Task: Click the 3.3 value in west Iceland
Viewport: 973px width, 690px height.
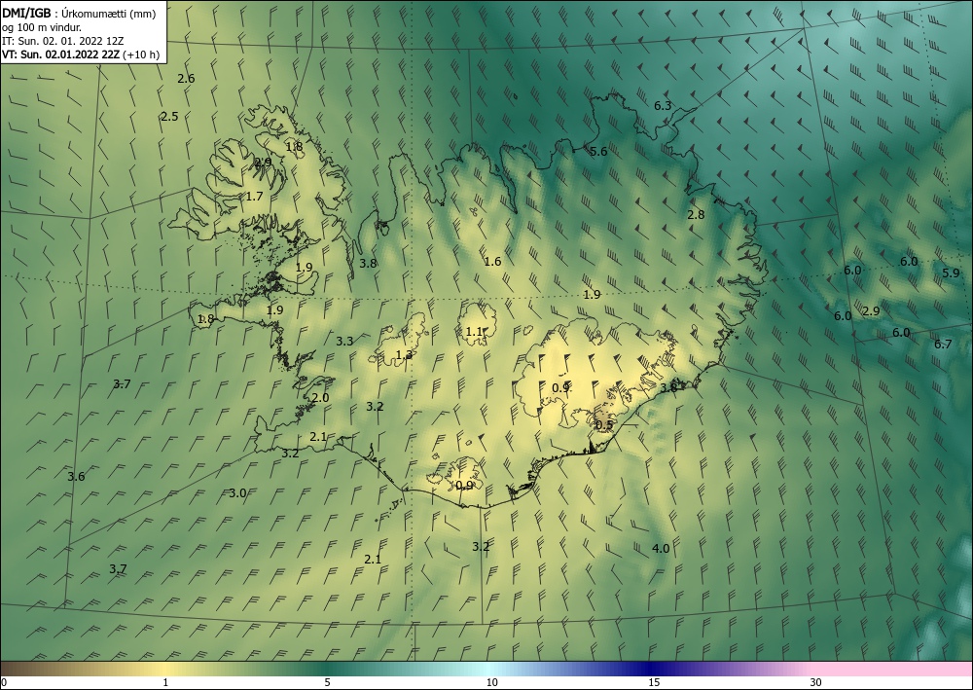Action: click(x=344, y=342)
